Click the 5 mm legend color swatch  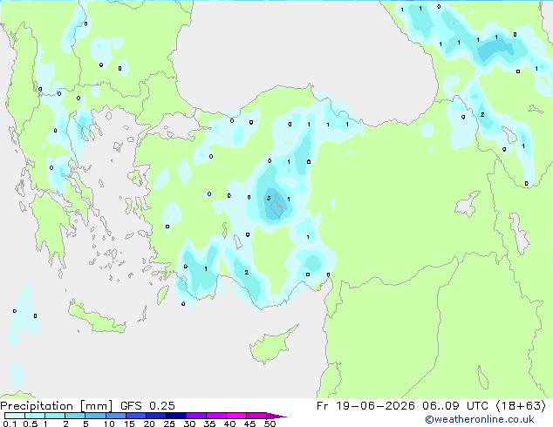[x=96, y=416]
